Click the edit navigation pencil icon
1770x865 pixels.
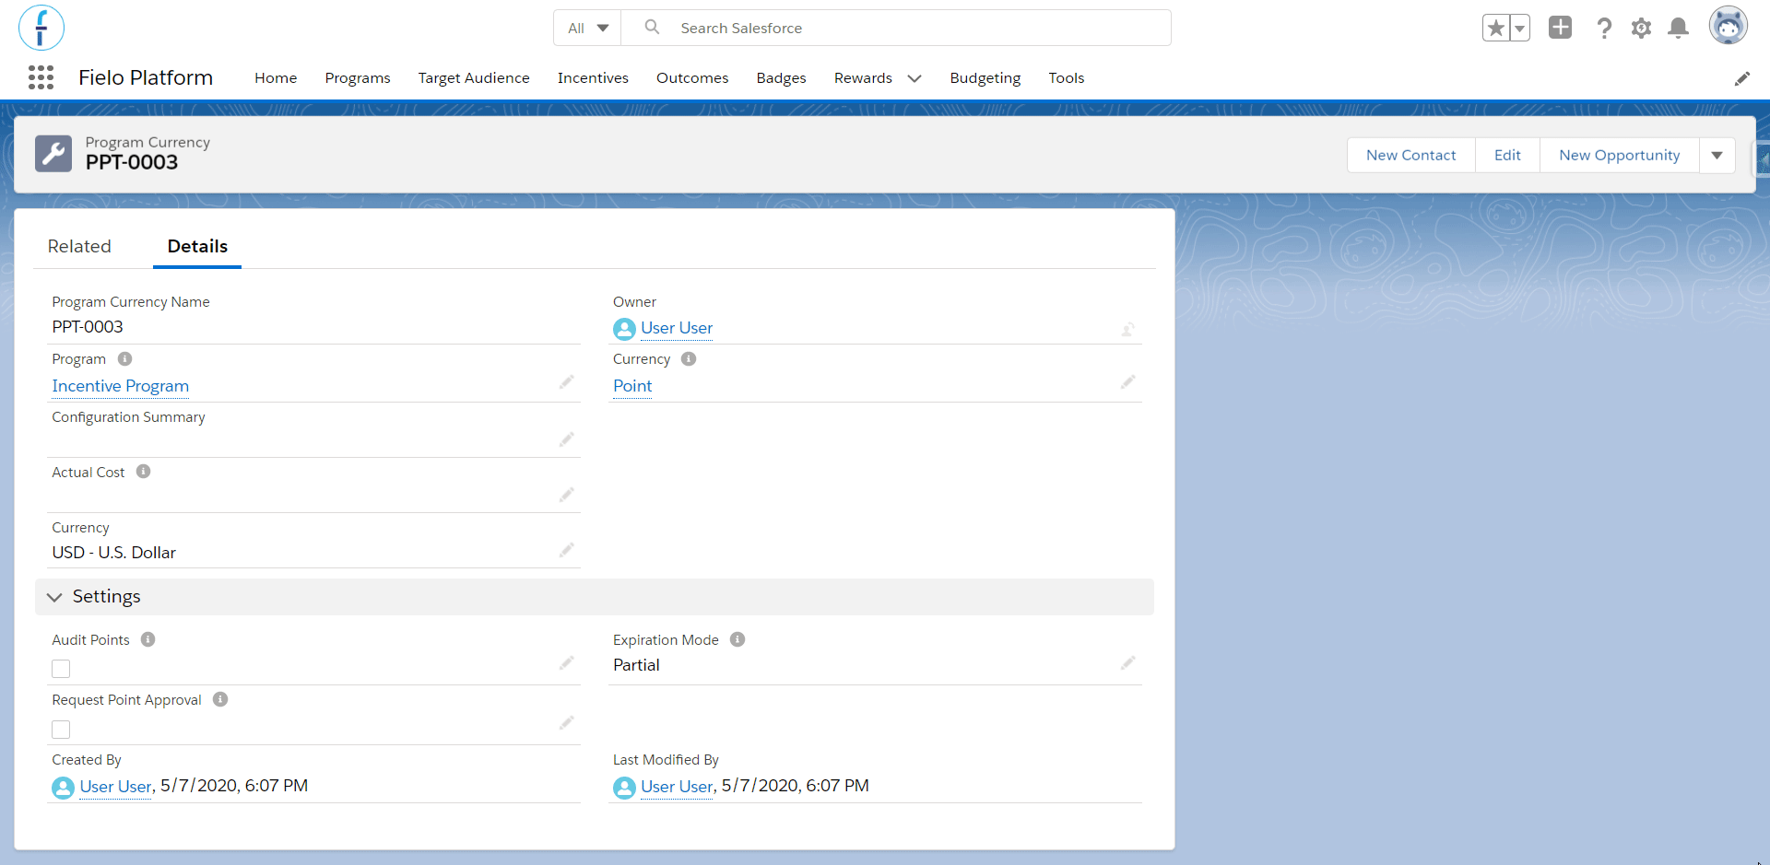pyautogui.click(x=1741, y=78)
